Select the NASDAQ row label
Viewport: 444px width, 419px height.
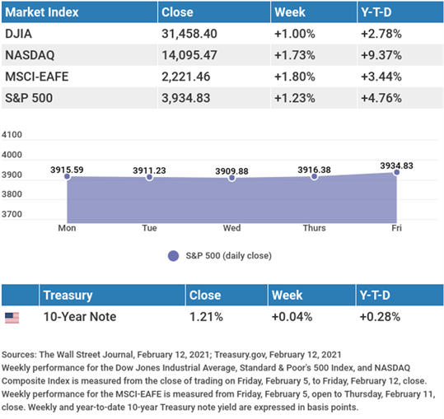point(30,55)
